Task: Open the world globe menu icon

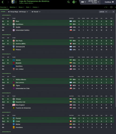Action: pyautogui.click(x=74, y=2)
